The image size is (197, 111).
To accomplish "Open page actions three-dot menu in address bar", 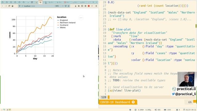I will coord(63,6).
